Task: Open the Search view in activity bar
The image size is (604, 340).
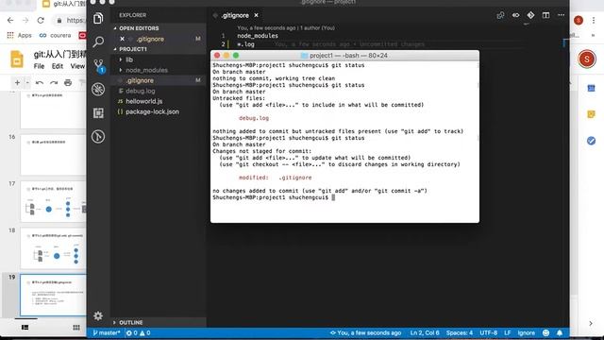Action: [x=98, y=42]
